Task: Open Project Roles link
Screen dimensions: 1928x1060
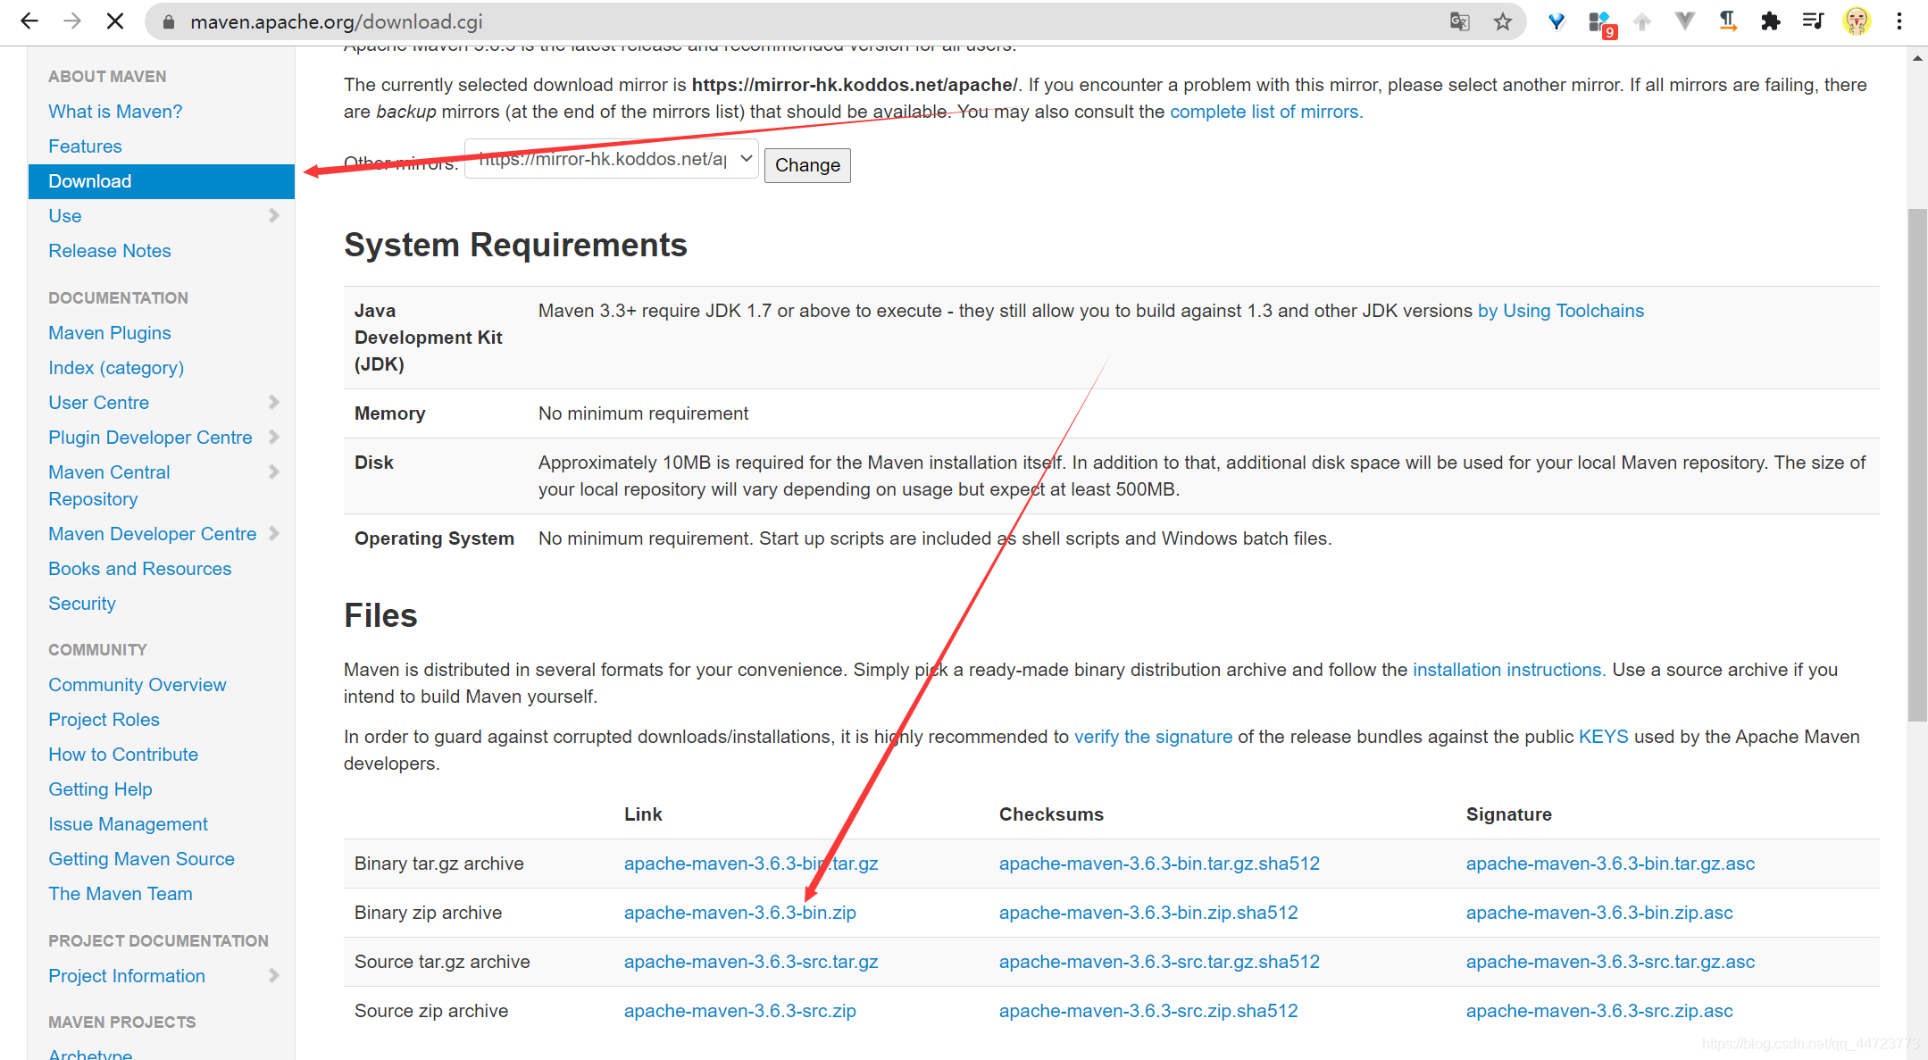Action: pyautogui.click(x=104, y=720)
